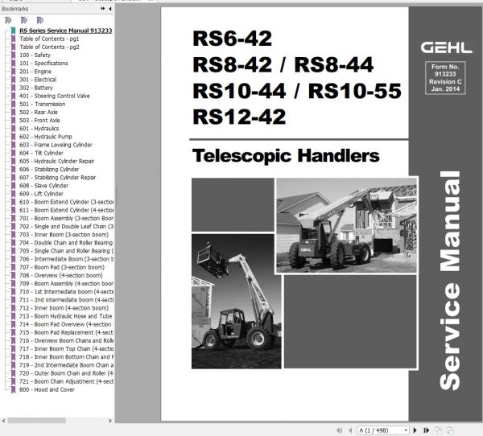Go to 718 - Inner Boom Bottom Chain
483x436 pixels.
tap(66, 357)
